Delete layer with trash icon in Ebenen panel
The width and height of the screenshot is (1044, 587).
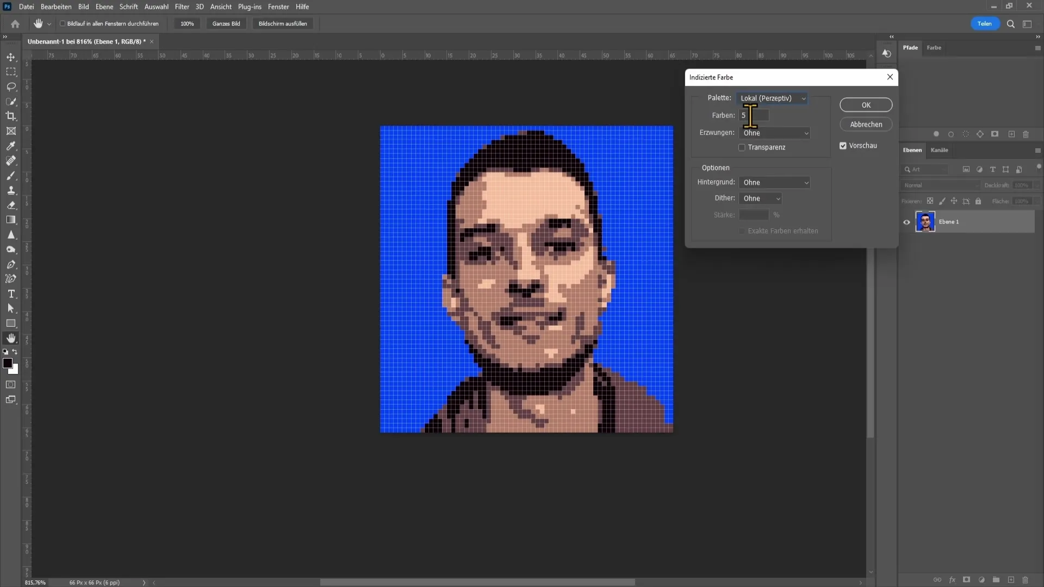(1026, 580)
